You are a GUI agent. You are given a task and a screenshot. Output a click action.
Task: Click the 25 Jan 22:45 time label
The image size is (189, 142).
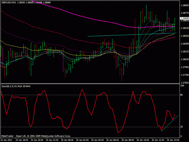tap(52, 140)
